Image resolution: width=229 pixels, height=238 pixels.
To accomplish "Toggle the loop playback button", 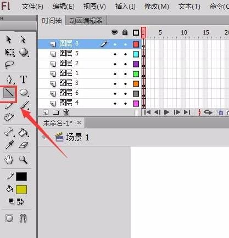I will 208,112.
